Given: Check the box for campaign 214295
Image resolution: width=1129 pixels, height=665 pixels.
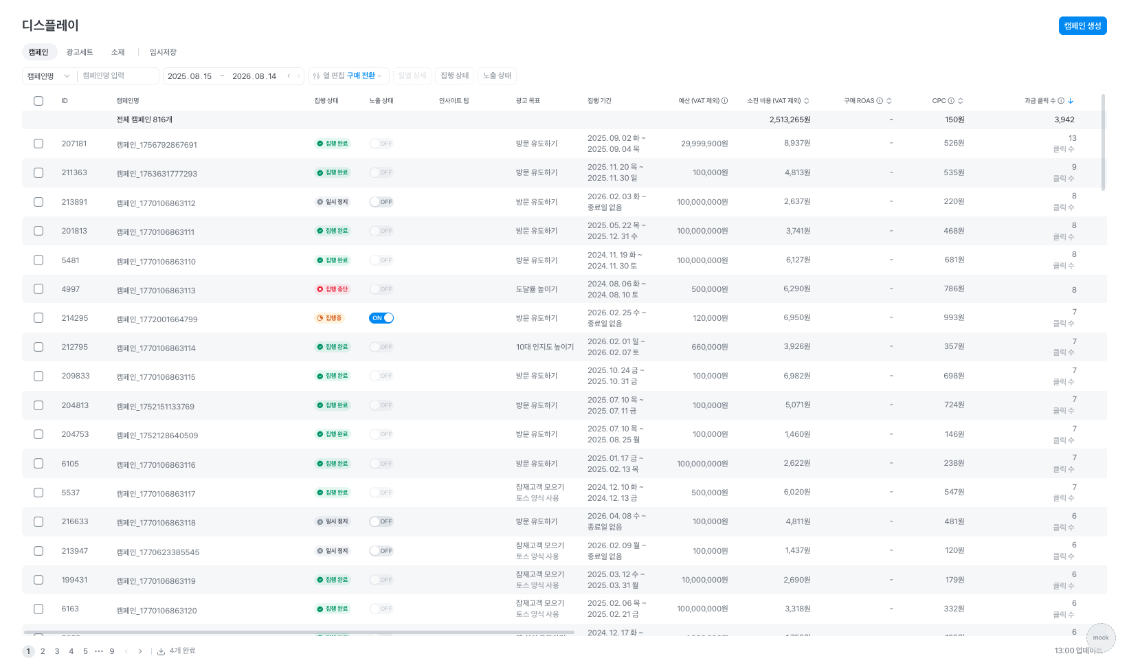Looking at the screenshot, I should point(38,318).
